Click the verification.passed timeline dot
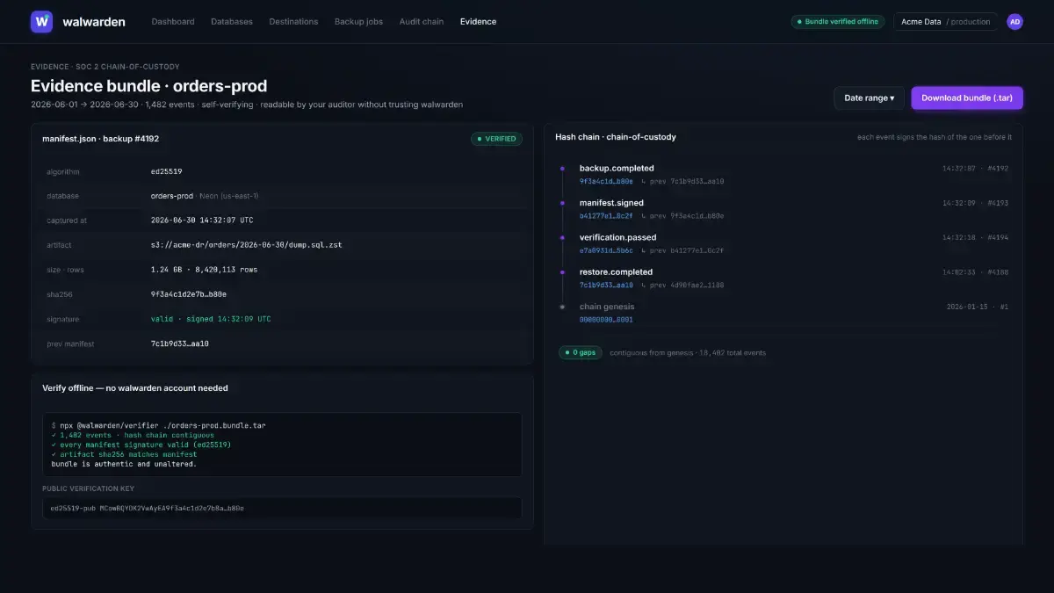Screen dimensions: 1054x593 pyautogui.click(x=561, y=237)
